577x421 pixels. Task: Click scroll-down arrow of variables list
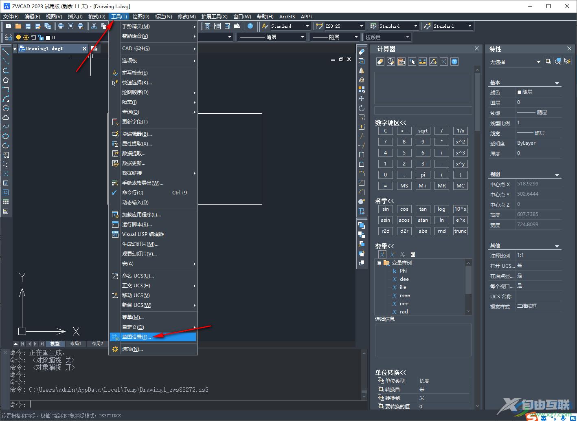469,311
